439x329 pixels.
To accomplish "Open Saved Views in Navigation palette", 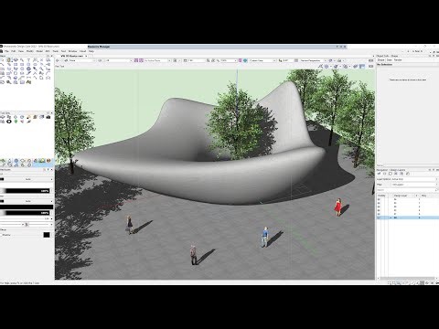I will click(402, 174).
